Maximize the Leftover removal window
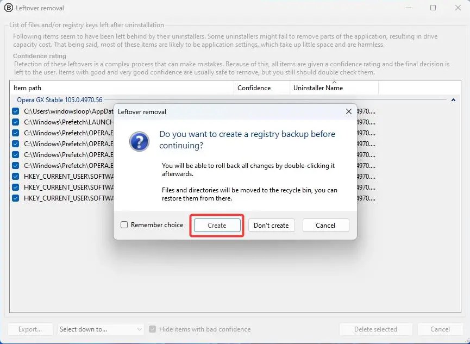Viewport: 470px width, 344px height. [433, 8]
